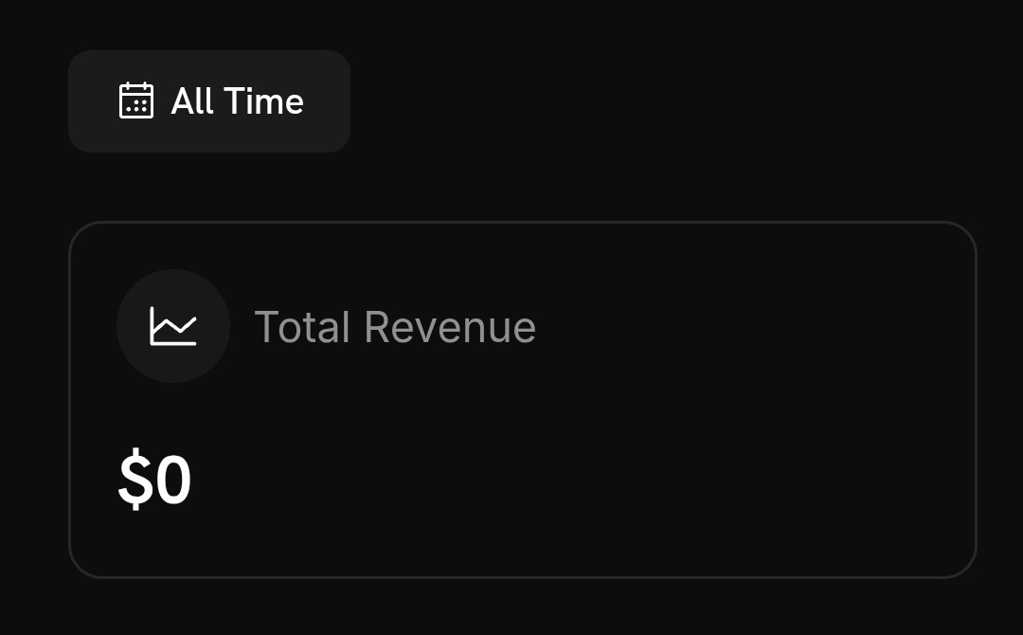1023x635 pixels.
Task: Click the revenue figure showing $0
Action: coord(154,481)
